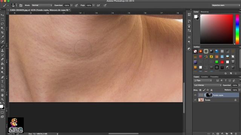241x135 pixels.
Task: Toggle pixel layer filter
Action: pos(218,81)
